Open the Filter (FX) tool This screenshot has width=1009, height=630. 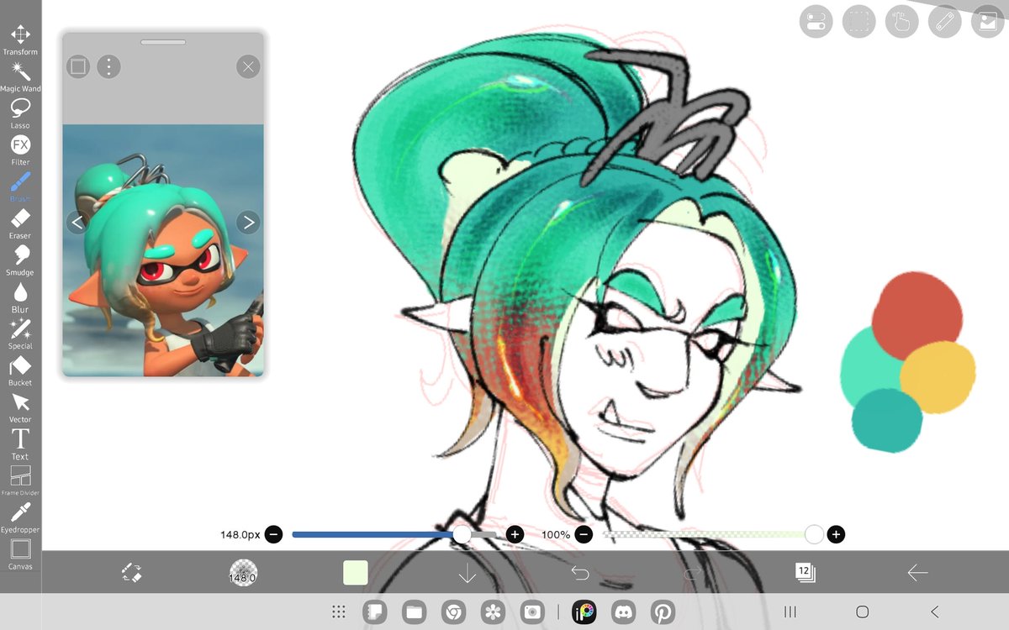click(x=20, y=150)
